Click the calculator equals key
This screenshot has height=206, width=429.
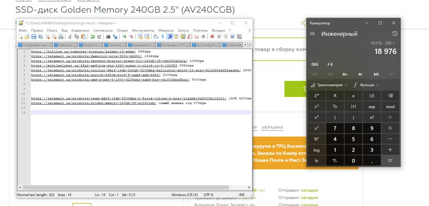point(390,161)
